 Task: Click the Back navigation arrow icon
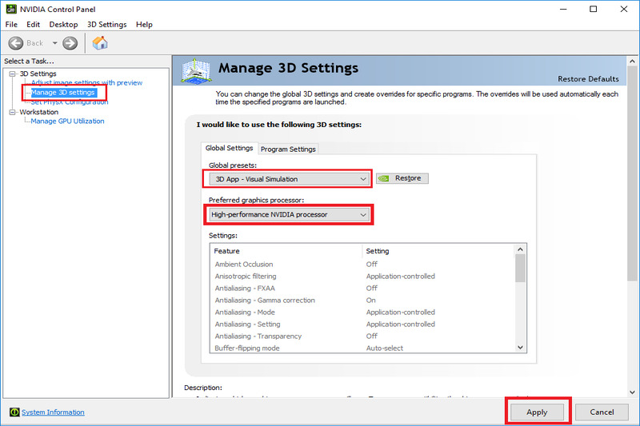[15, 42]
